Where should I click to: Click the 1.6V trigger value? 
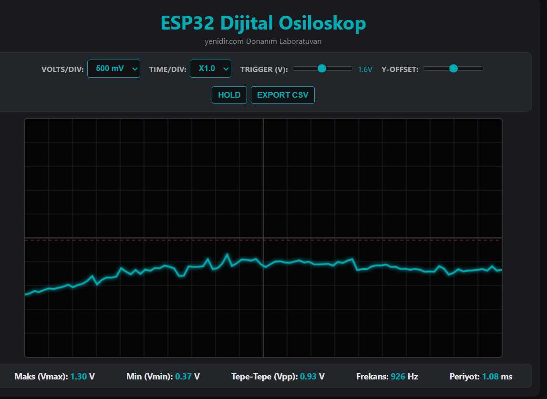365,70
